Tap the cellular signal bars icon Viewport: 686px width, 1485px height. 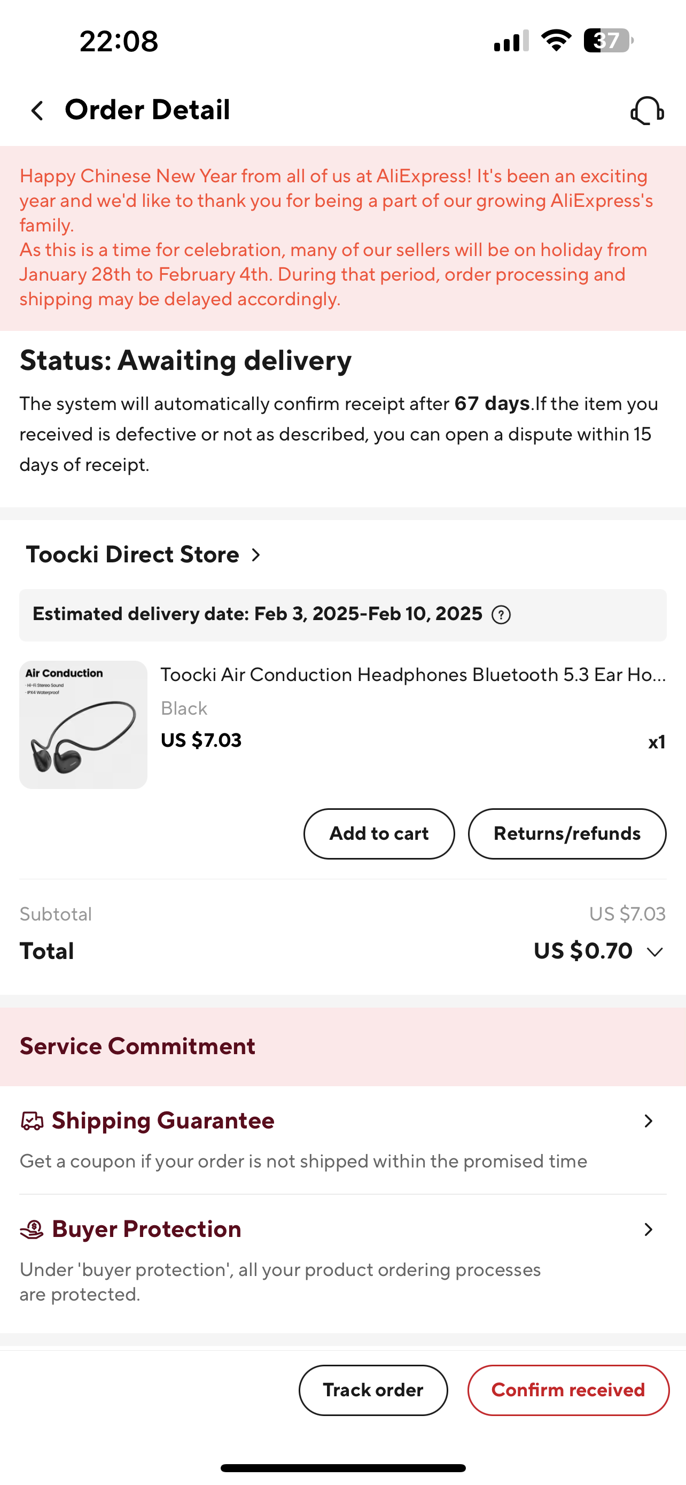click(x=511, y=41)
